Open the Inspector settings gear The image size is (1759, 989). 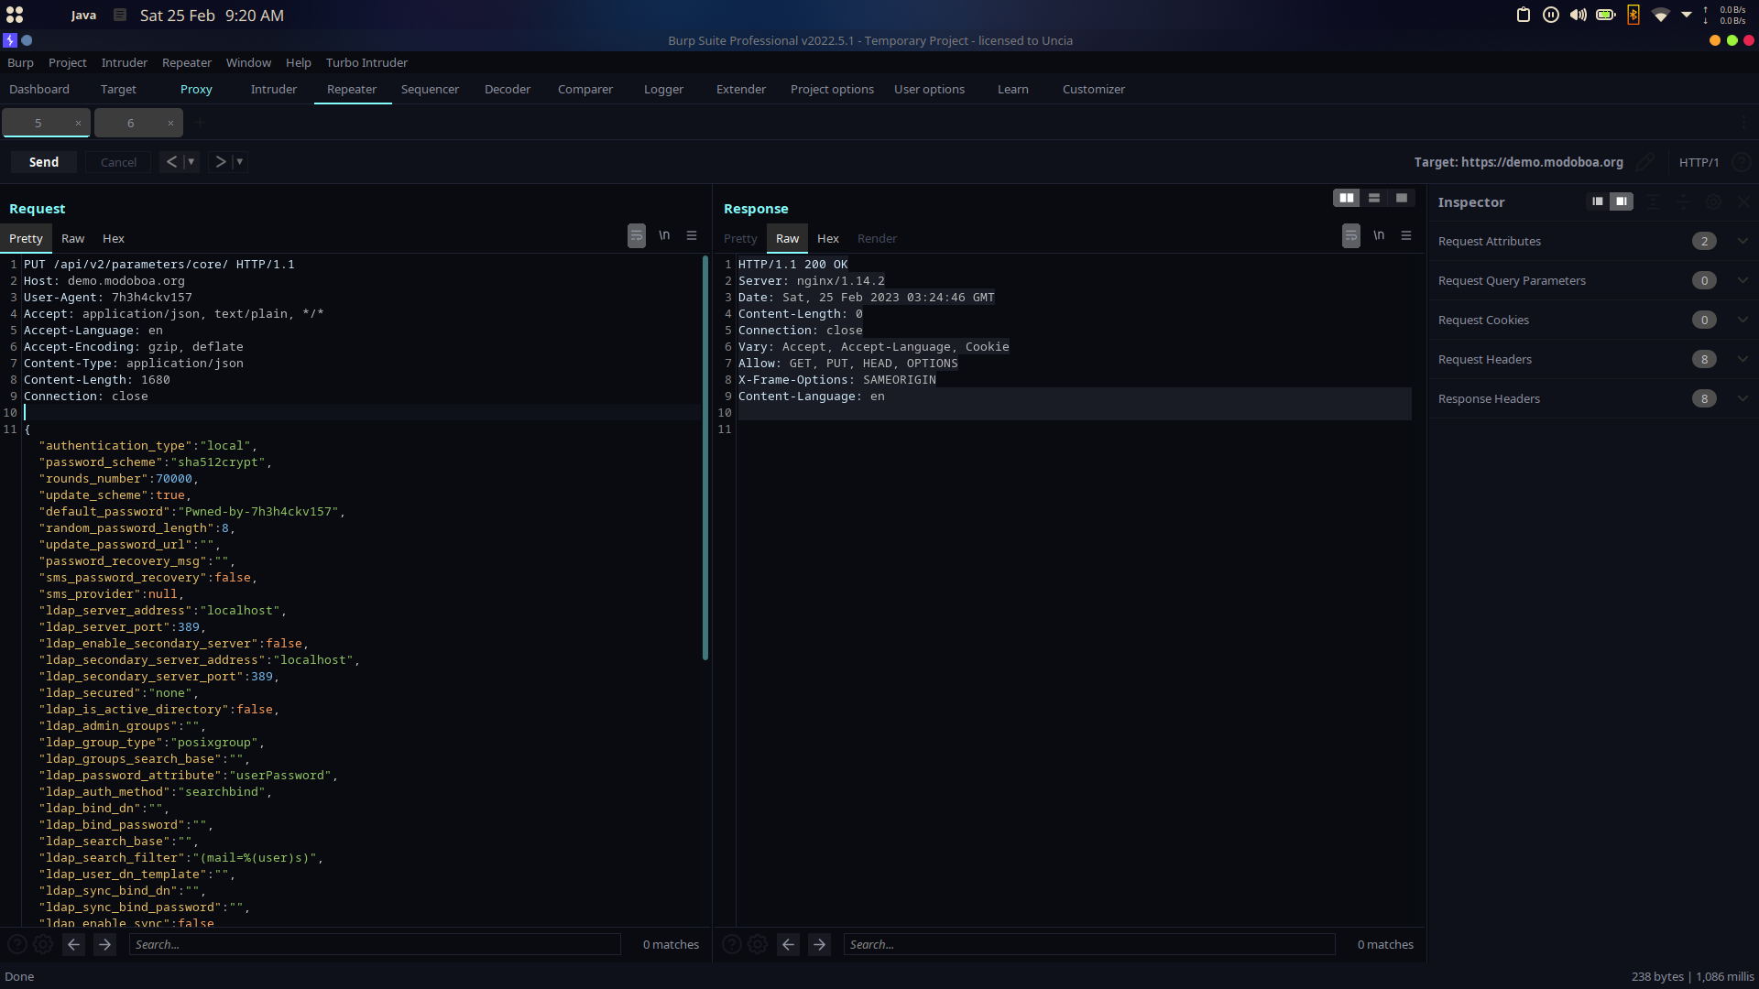point(1713,201)
